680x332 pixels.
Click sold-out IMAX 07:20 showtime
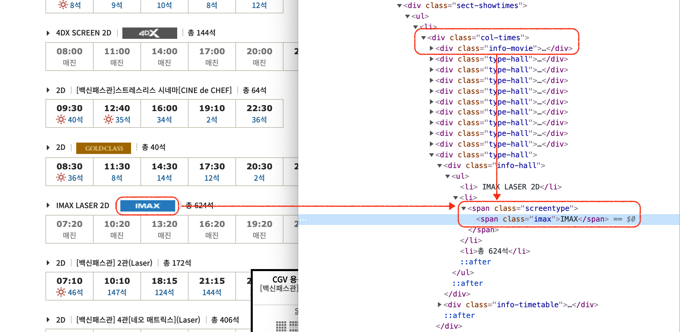point(70,229)
